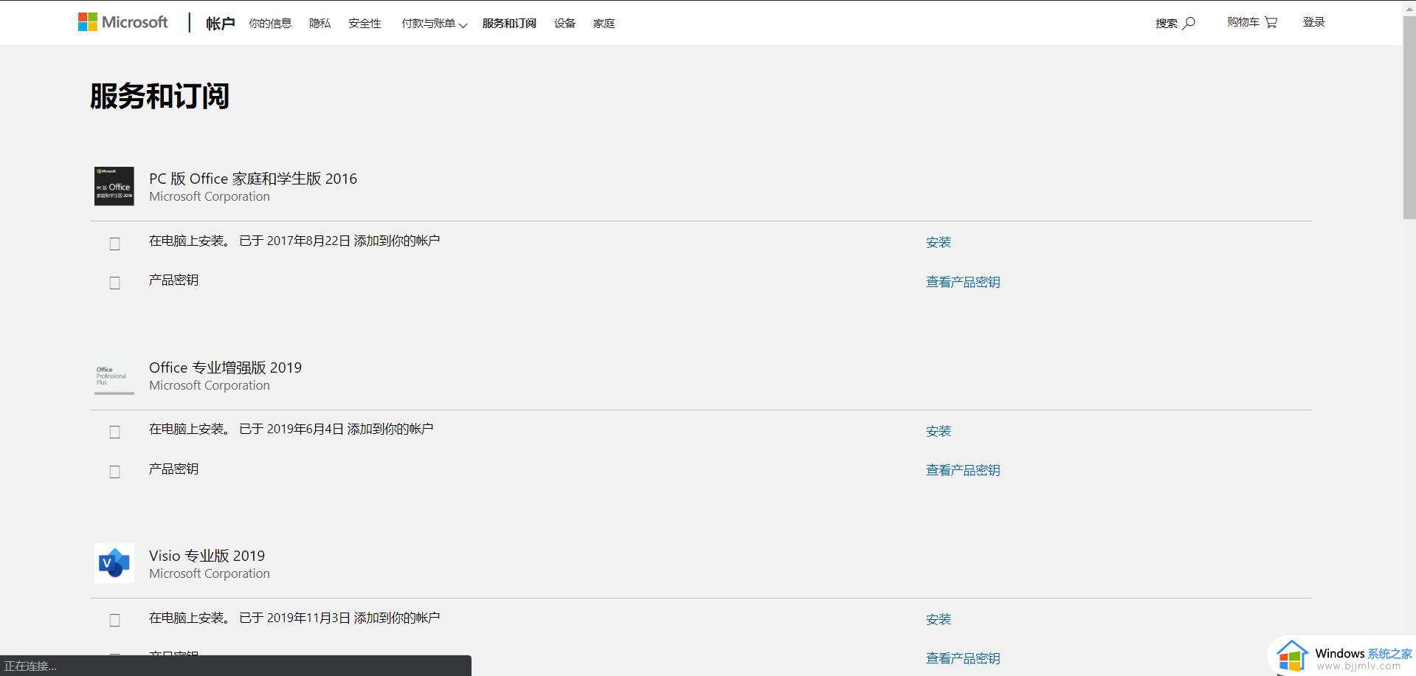Click the vertical page scrollbar thumb

(x=1409, y=117)
